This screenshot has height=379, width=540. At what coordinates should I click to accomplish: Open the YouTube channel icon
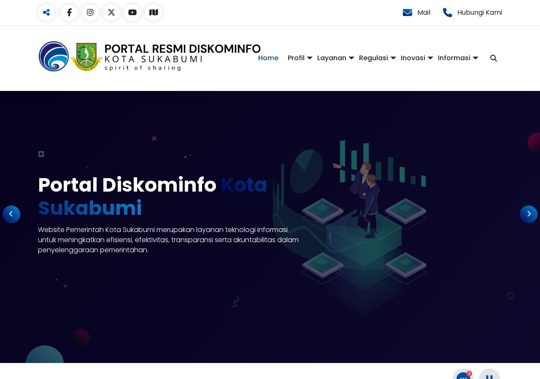[132, 13]
